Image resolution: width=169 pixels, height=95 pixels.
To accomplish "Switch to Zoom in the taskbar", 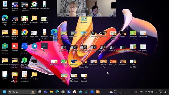I will [x=92, y=92].
